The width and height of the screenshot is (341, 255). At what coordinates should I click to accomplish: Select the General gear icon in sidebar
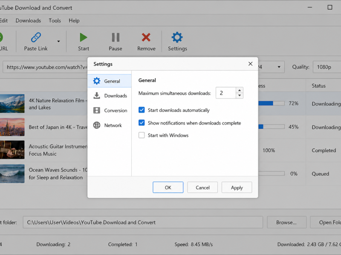[97, 81]
